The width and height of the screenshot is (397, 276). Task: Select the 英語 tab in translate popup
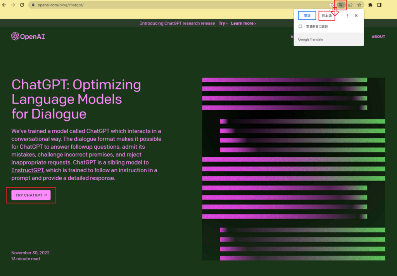pyautogui.click(x=307, y=16)
